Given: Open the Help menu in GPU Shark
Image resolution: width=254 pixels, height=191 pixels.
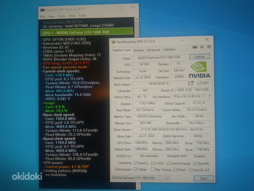Looking at the screenshot, I should [72, 16].
